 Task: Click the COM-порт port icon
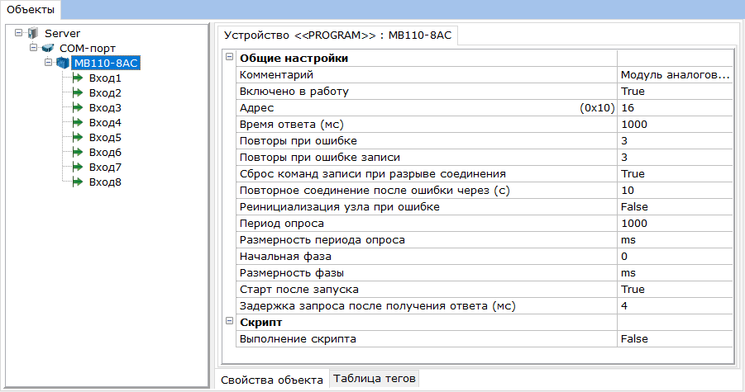tap(48, 49)
